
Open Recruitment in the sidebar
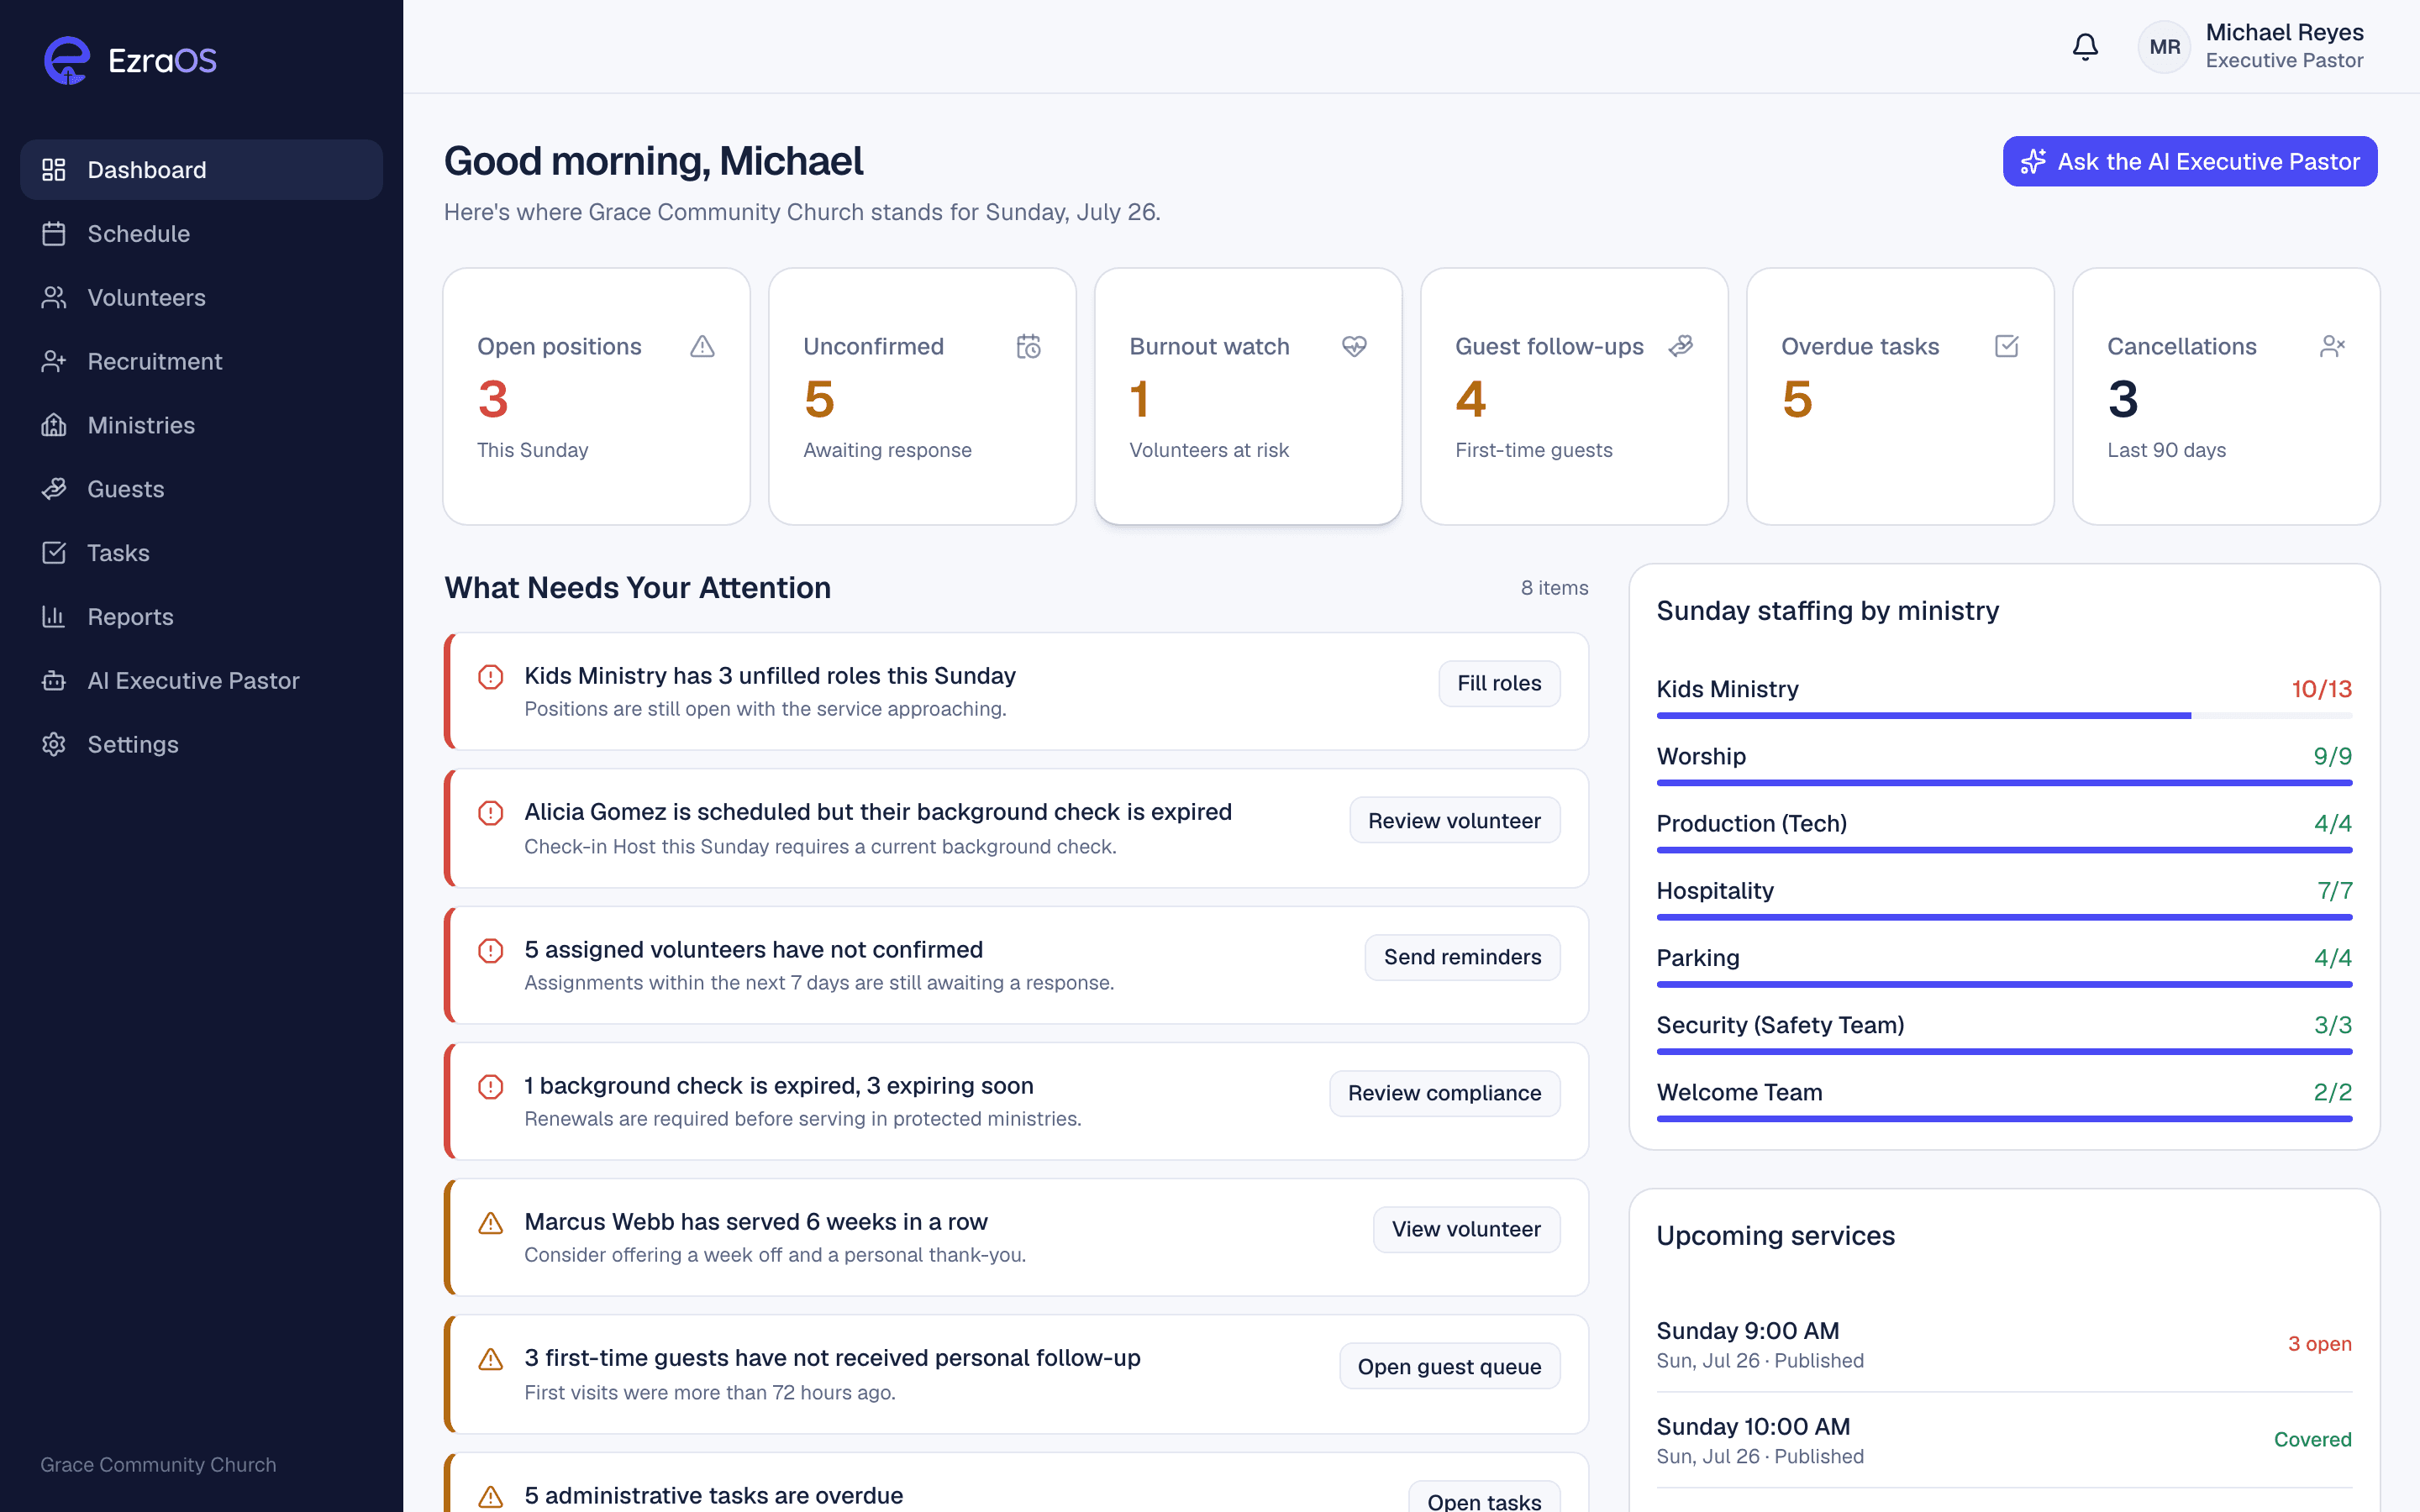tap(201, 362)
